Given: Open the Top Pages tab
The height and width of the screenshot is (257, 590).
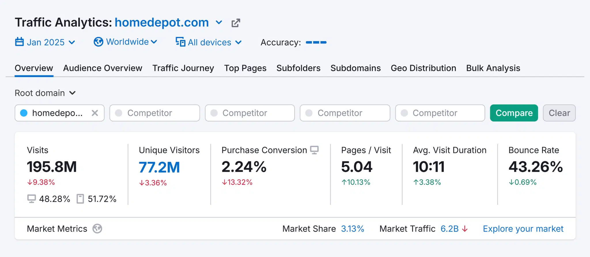Looking at the screenshot, I should tap(245, 68).
